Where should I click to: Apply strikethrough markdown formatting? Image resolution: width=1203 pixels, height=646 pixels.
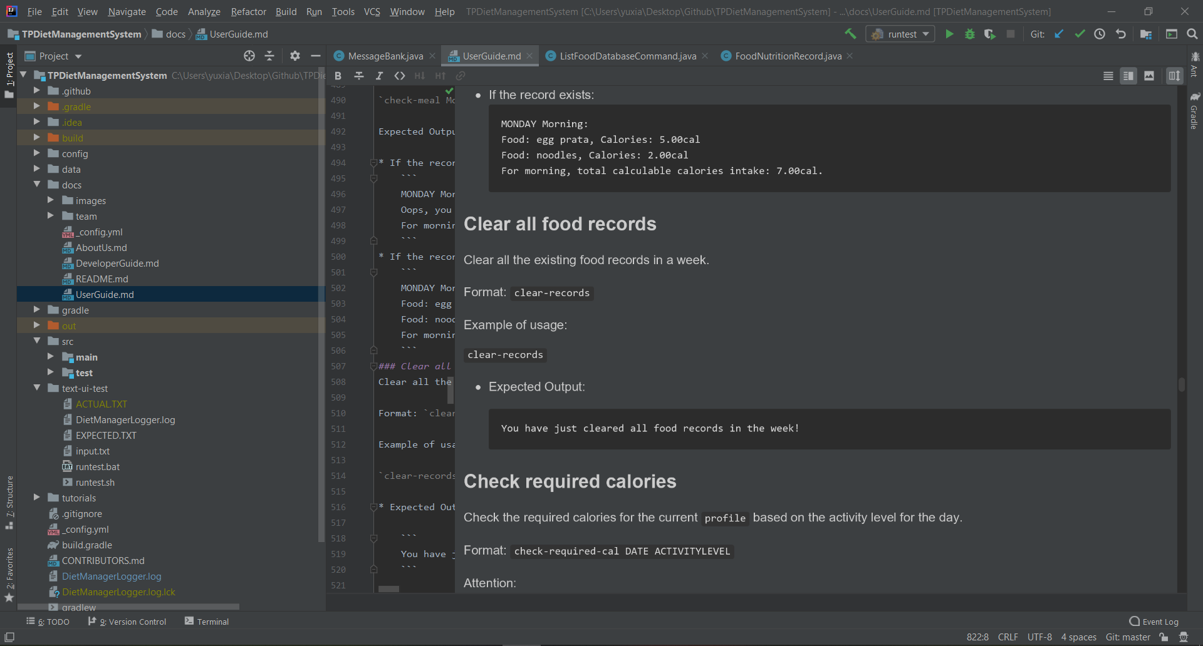tap(359, 76)
